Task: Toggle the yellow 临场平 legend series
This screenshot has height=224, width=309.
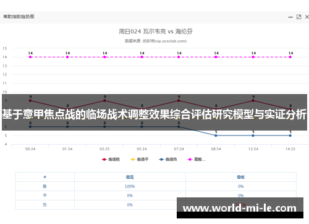Action: click(x=139, y=159)
